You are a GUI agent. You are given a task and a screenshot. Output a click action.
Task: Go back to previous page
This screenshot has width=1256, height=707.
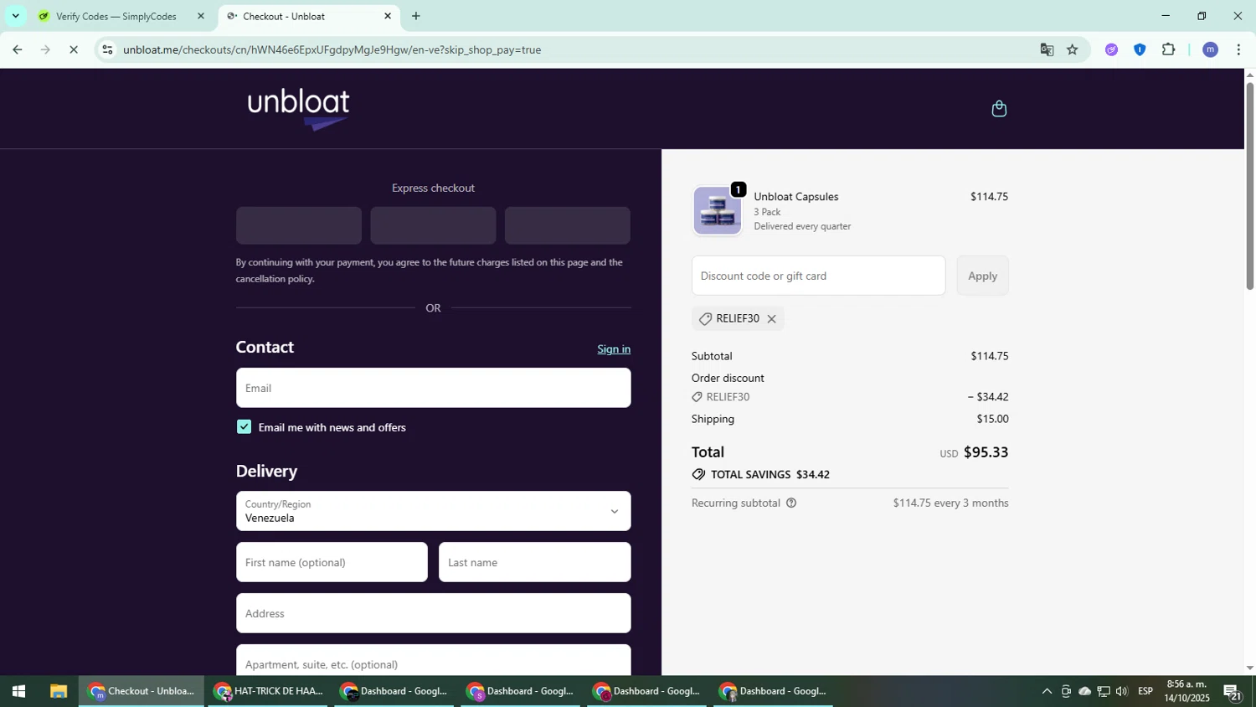point(17,49)
